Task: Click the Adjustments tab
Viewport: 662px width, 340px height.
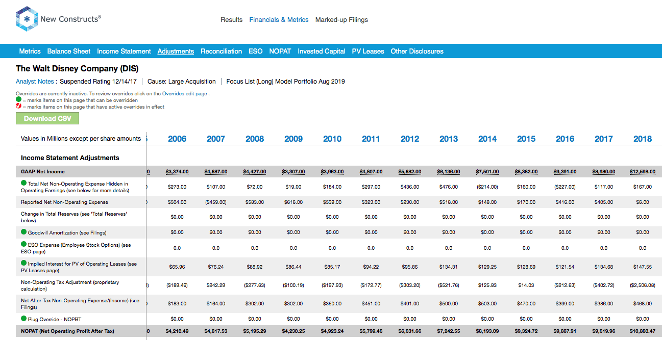Action: coord(176,51)
